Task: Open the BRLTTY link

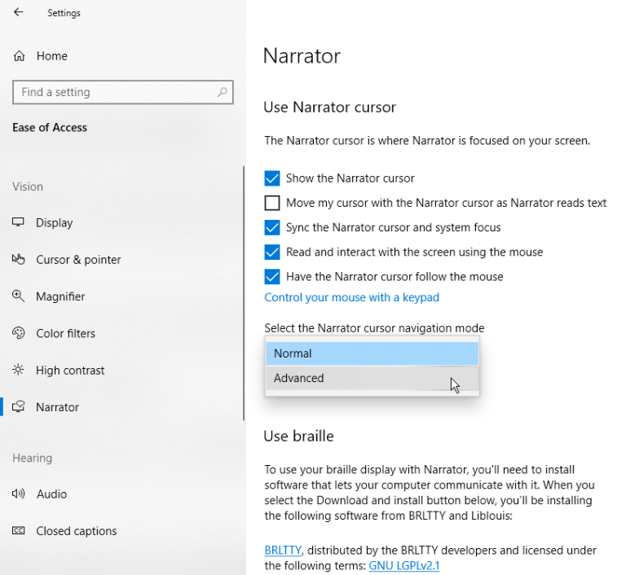Action: point(283,551)
